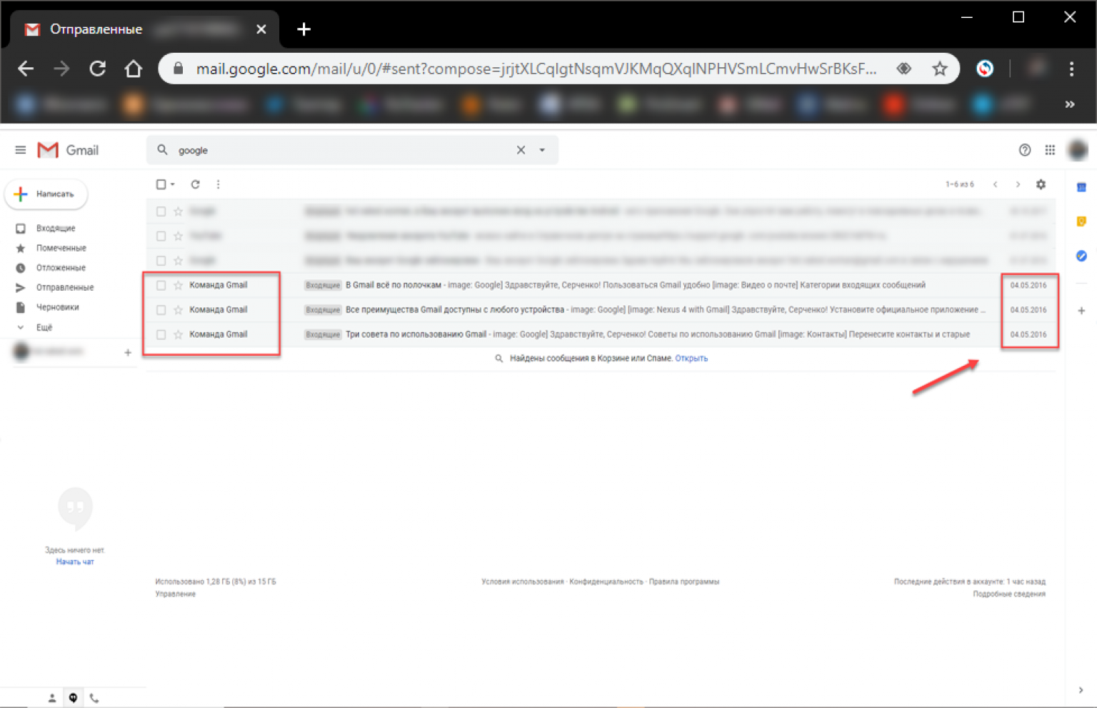Star the 'В Gmail всё по полочкам' email
The image size is (1097, 708).
[x=179, y=285]
